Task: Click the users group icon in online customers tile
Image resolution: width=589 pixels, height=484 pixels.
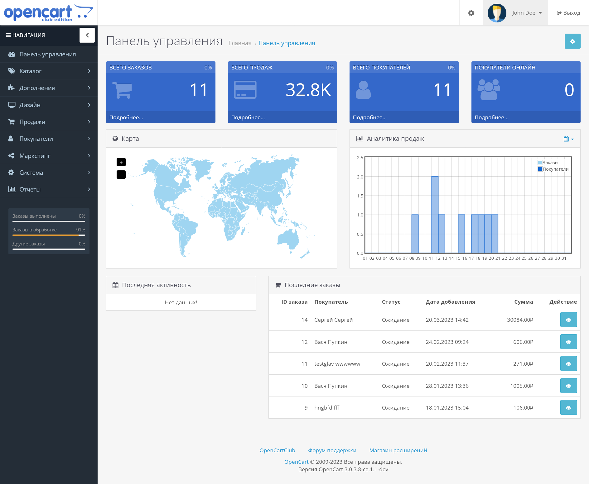Action: pyautogui.click(x=489, y=90)
